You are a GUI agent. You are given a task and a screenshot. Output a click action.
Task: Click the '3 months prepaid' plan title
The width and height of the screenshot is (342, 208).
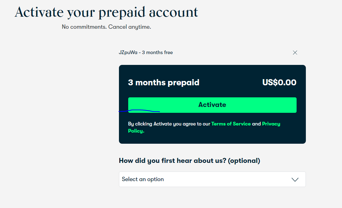[x=163, y=83]
